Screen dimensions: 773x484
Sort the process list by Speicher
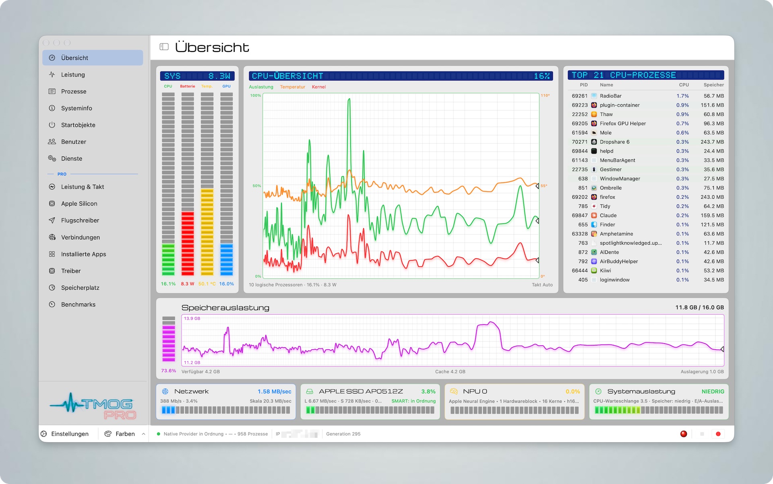coord(713,85)
